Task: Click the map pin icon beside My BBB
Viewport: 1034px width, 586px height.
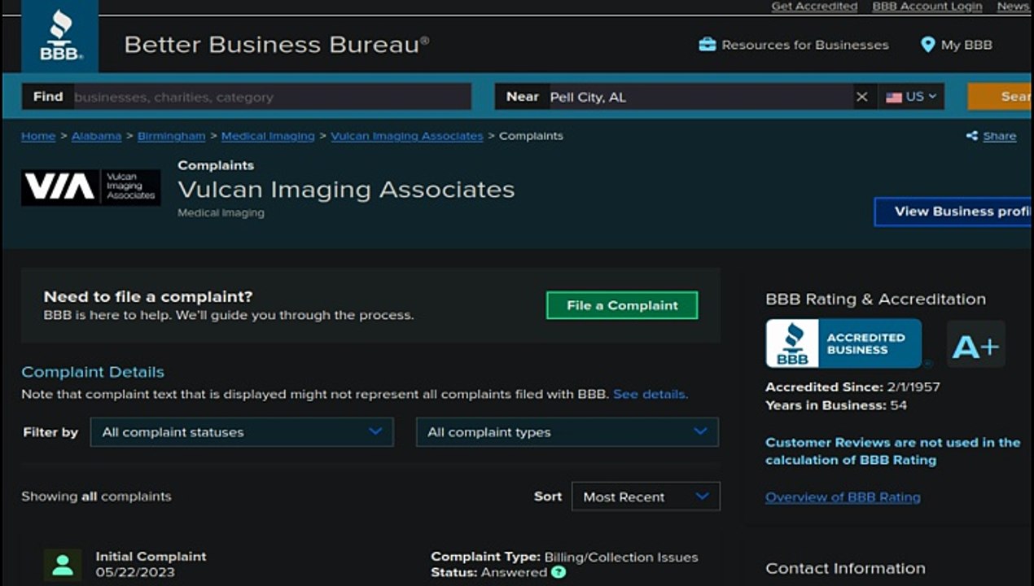Action: click(927, 45)
